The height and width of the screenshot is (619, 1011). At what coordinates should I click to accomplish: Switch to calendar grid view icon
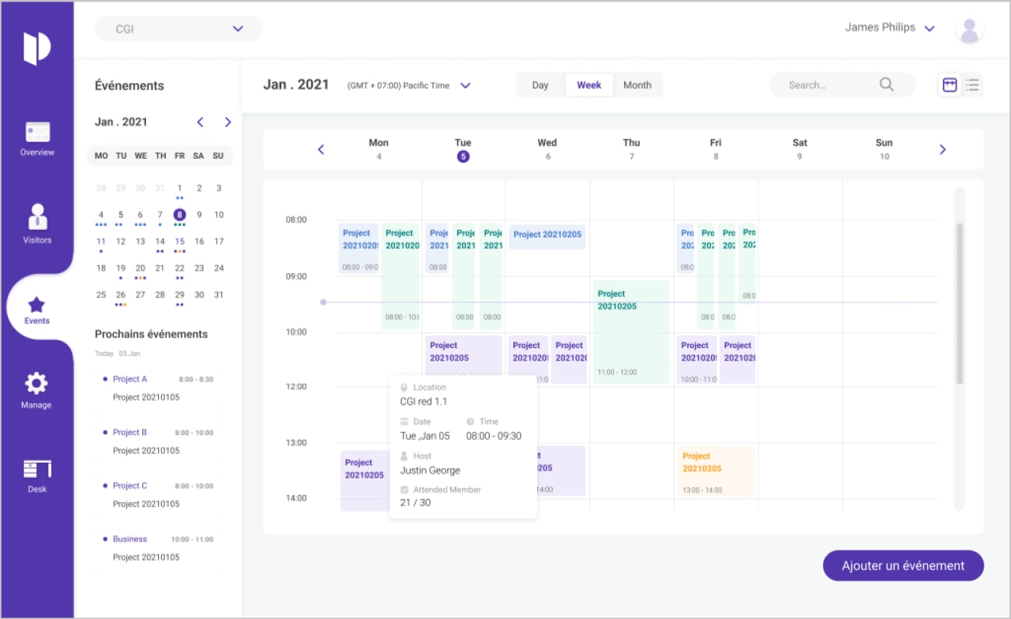tap(949, 84)
